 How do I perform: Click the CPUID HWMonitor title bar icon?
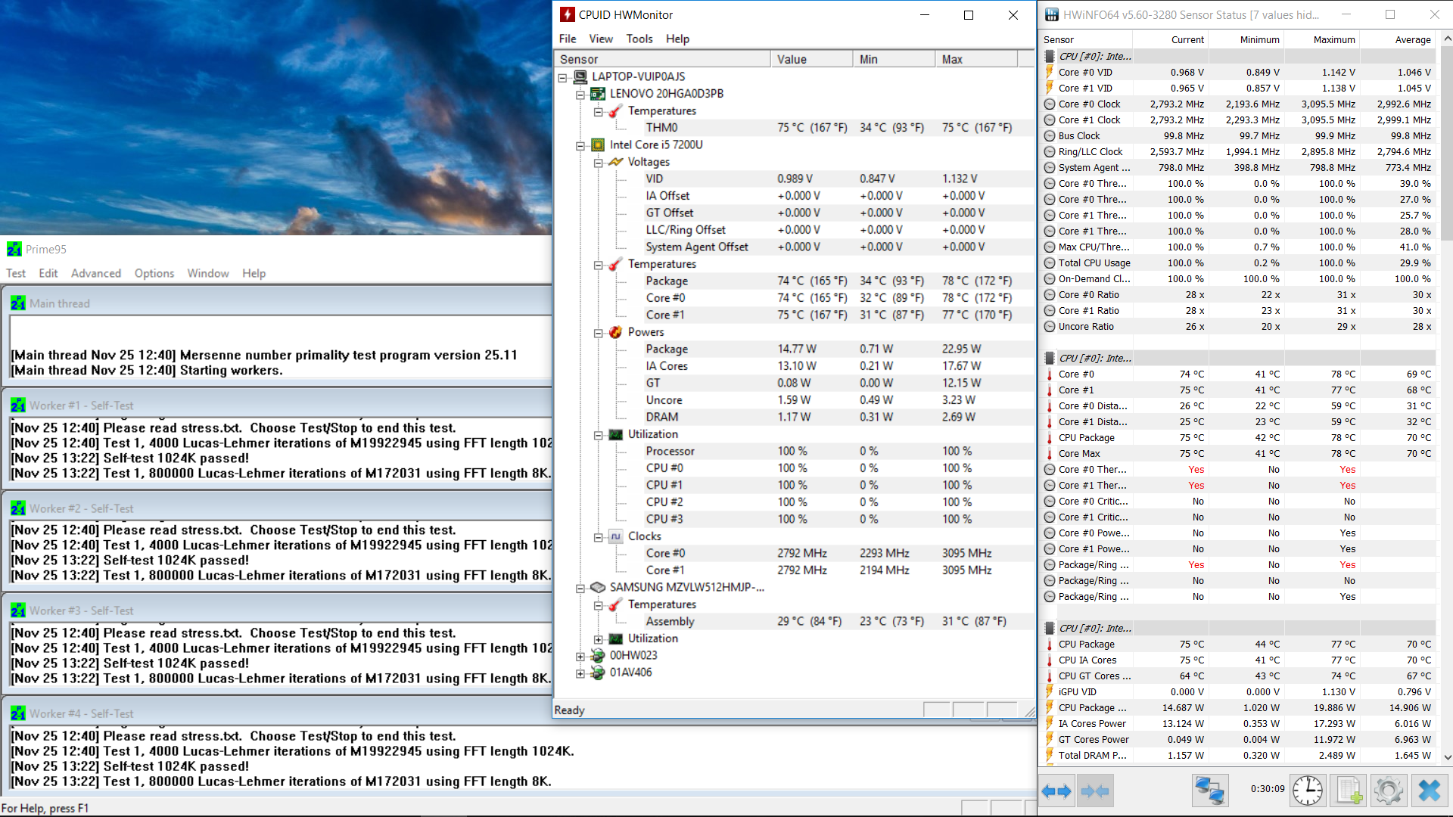(x=567, y=14)
